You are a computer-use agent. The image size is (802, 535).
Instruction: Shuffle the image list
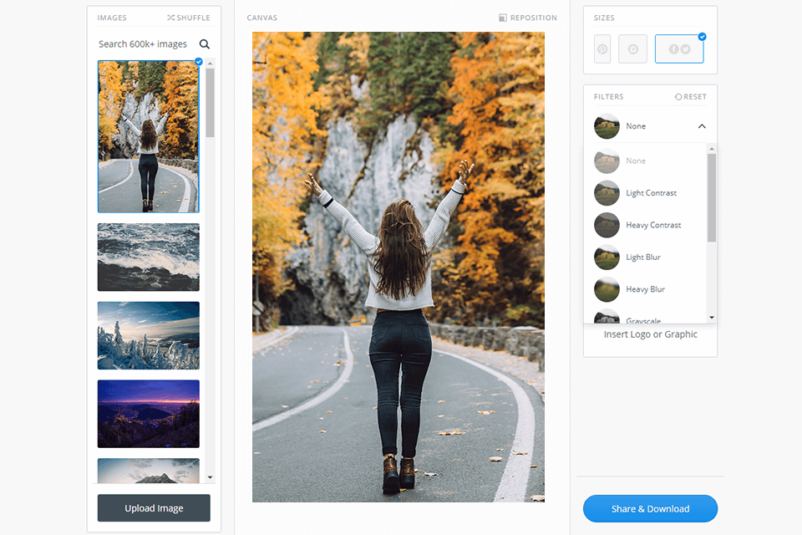[188, 18]
